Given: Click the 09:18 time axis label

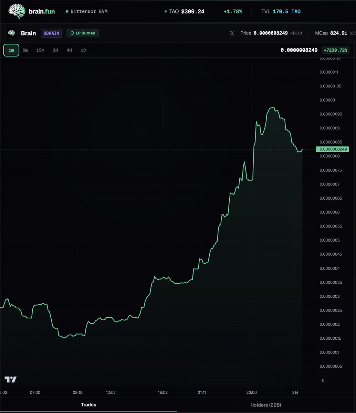Looking at the screenshot, I should pos(78,393).
